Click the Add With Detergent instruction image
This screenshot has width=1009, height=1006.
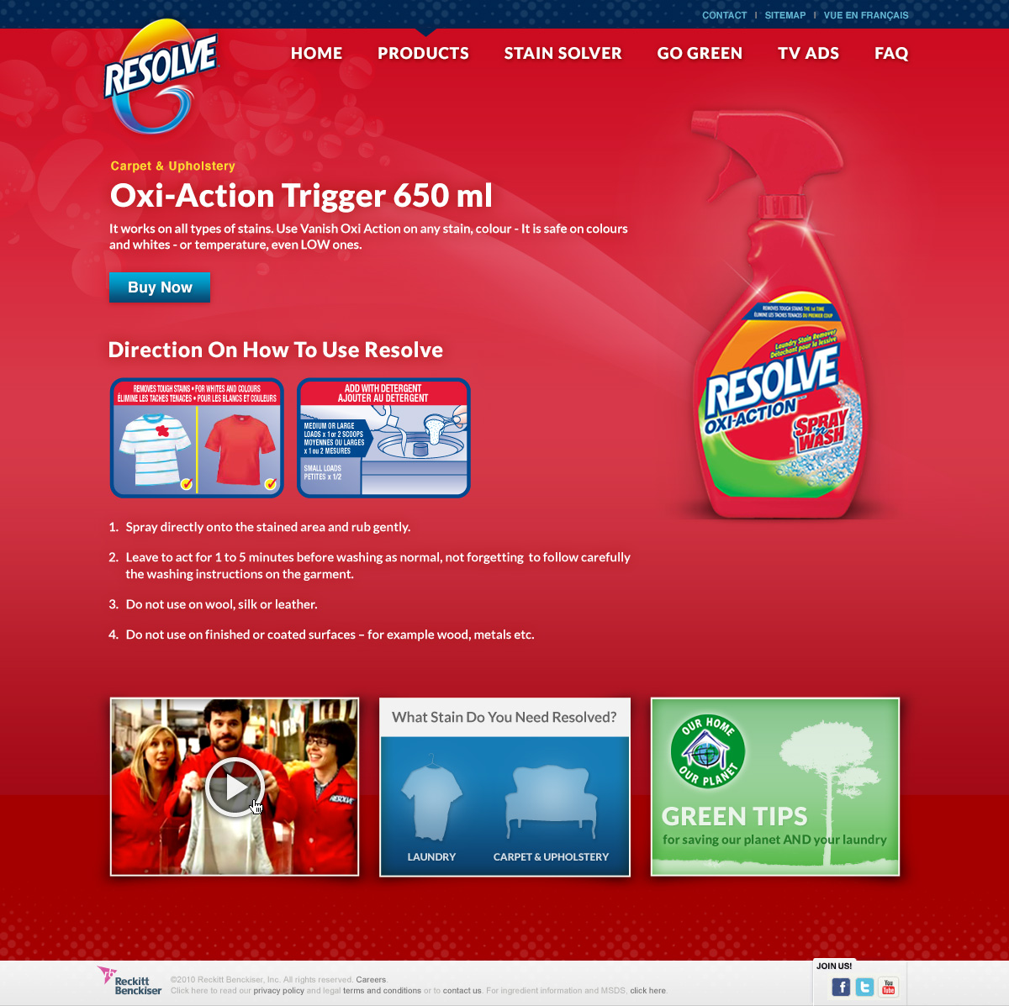click(x=383, y=438)
